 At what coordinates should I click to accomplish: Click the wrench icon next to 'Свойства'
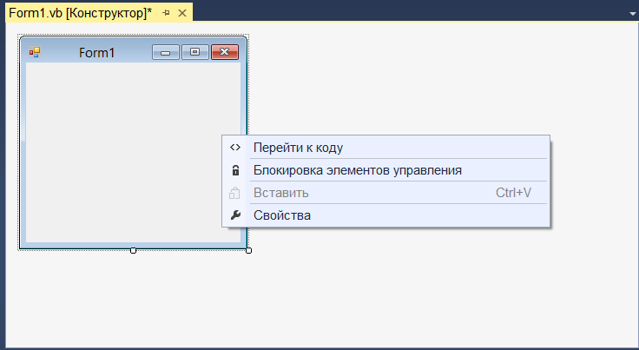235,215
